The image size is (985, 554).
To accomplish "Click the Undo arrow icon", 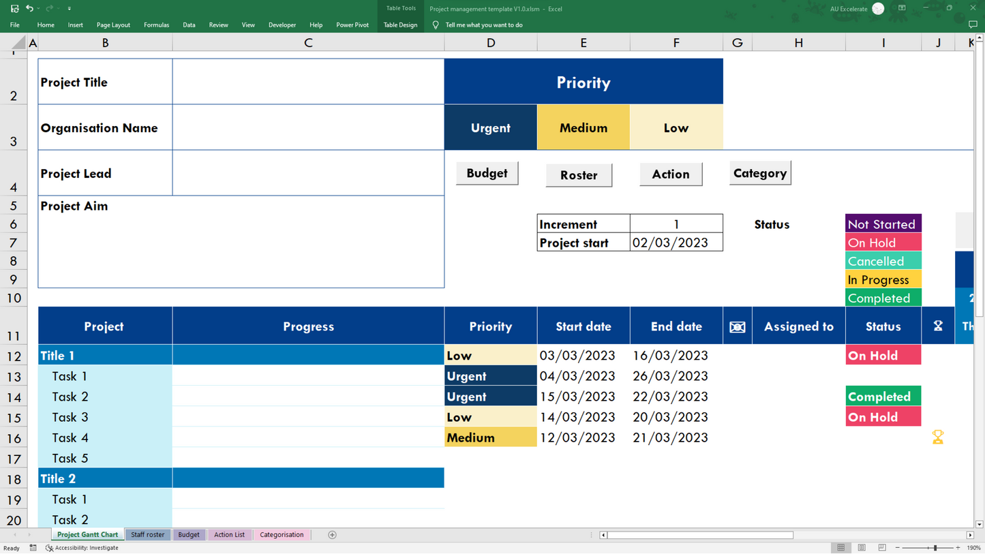I will [x=29, y=8].
